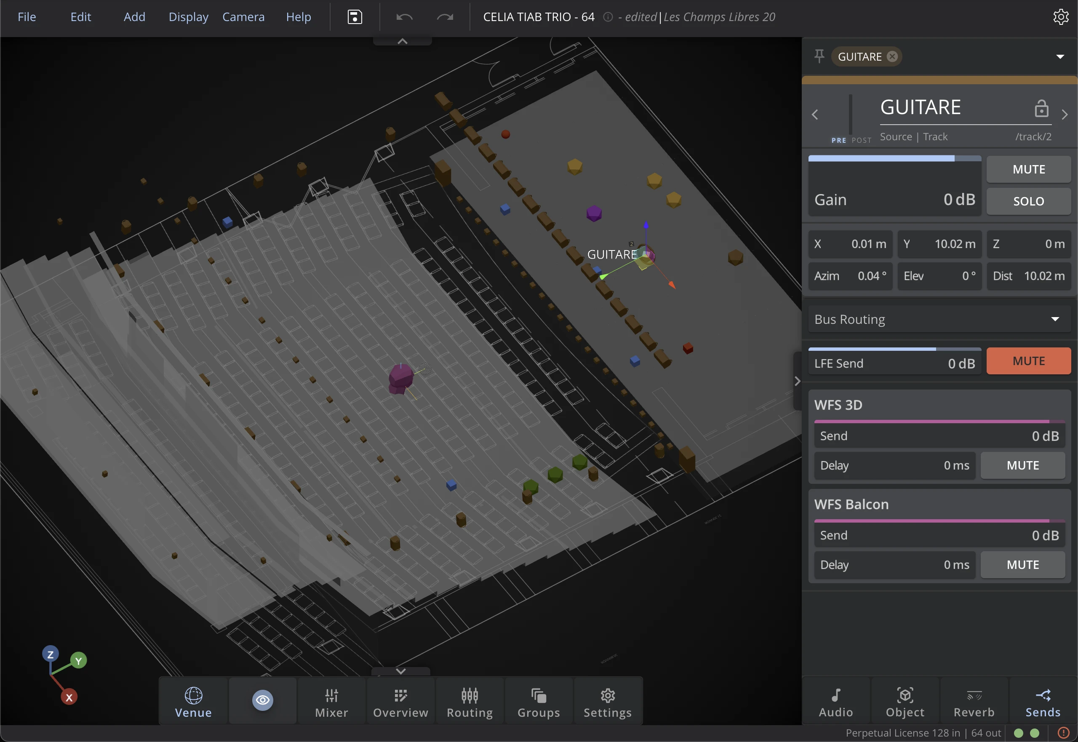Open the bottom bar Settings view

608,702
